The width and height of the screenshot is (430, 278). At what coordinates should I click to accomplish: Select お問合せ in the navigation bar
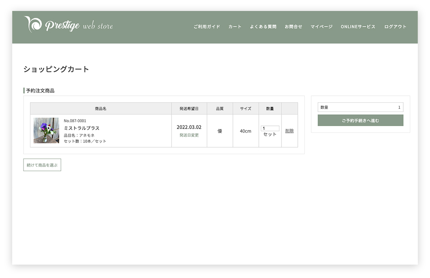pos(293,27)
